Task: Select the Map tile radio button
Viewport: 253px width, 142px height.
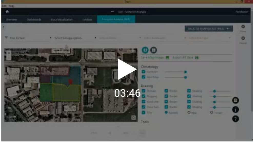Action: click(189, 112)
